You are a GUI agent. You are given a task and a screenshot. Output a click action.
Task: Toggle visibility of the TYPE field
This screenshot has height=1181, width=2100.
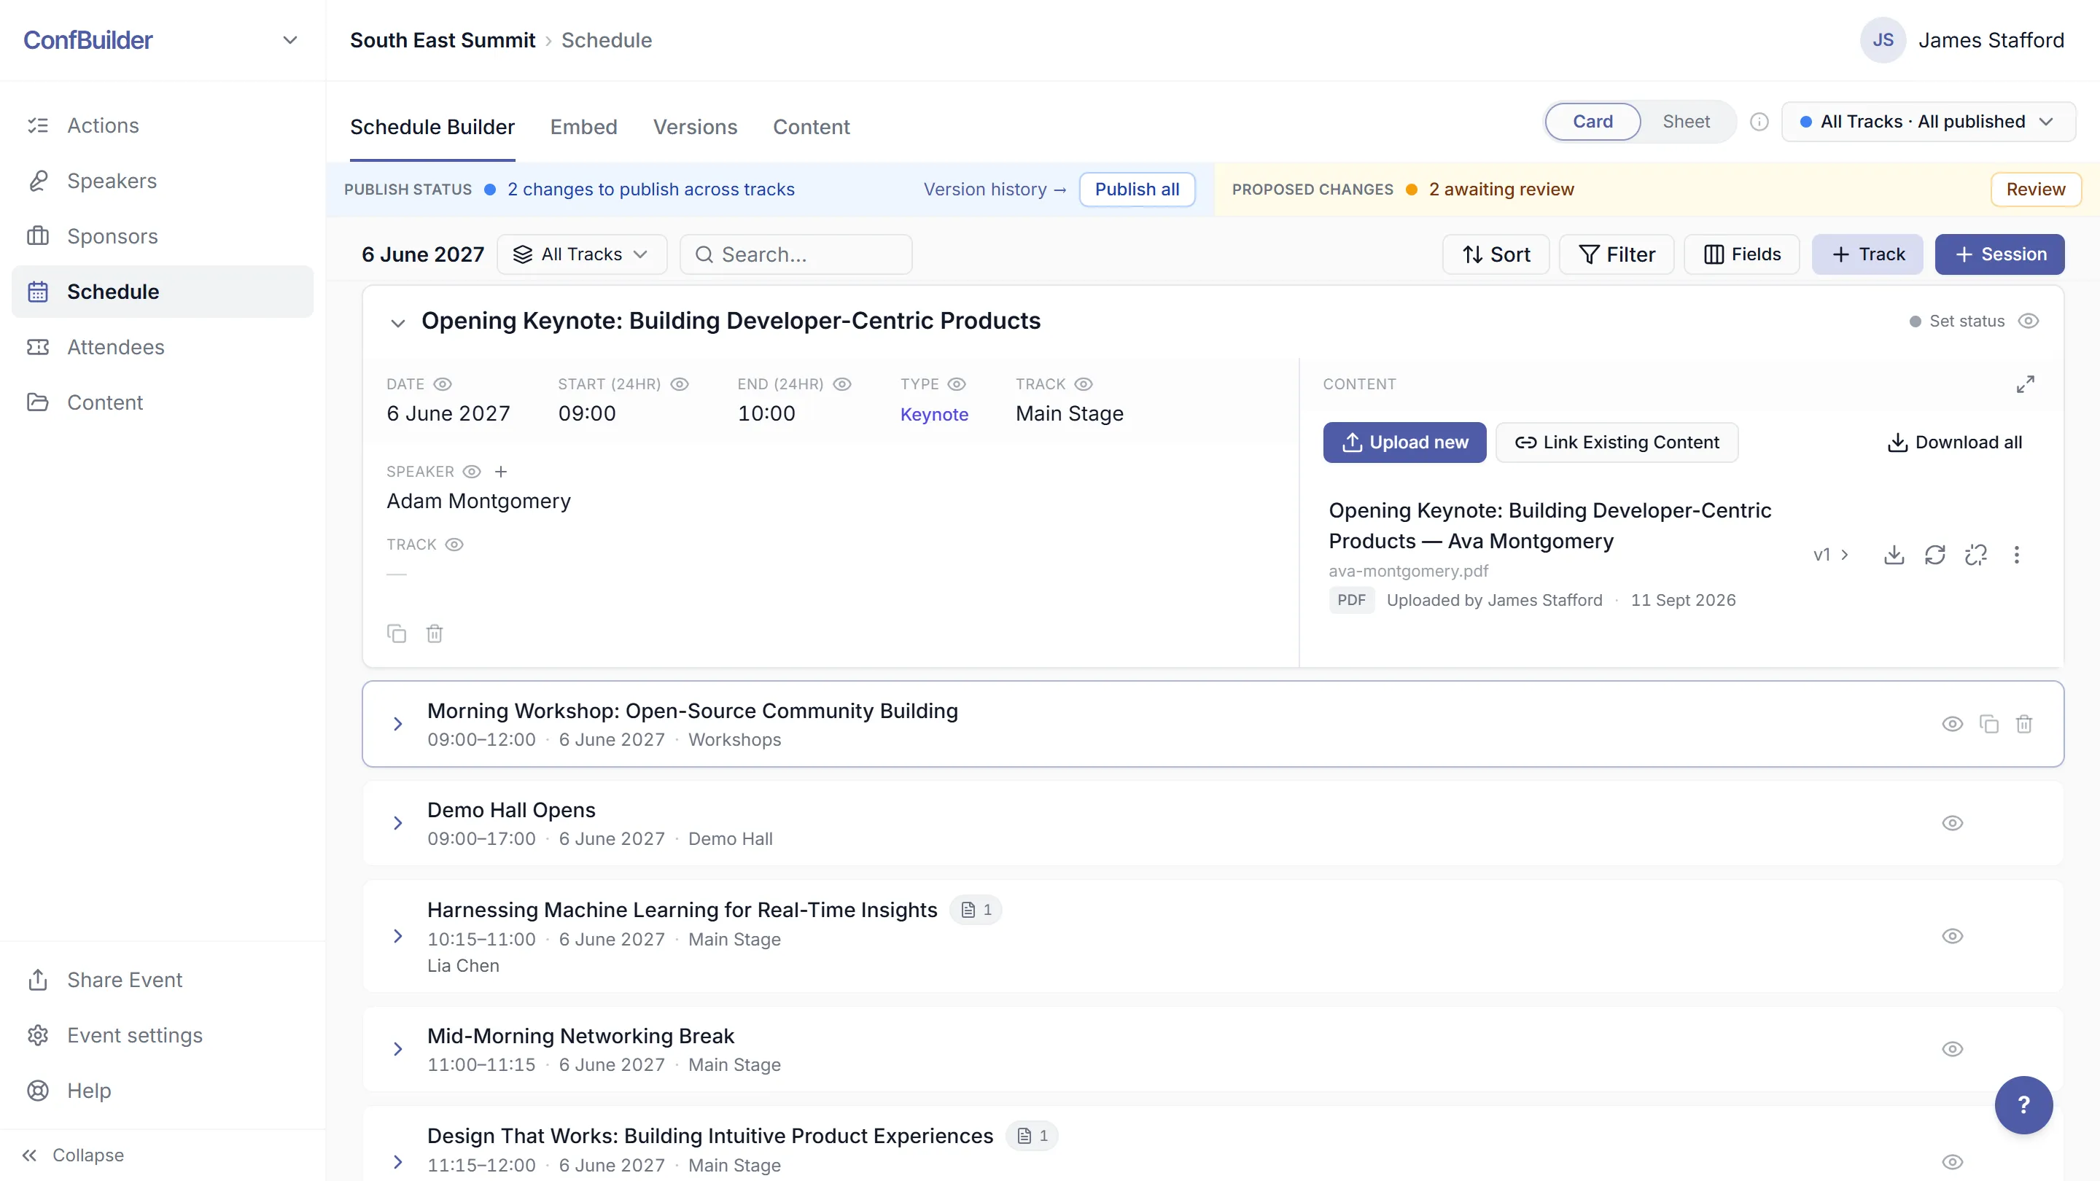point(957,384)
